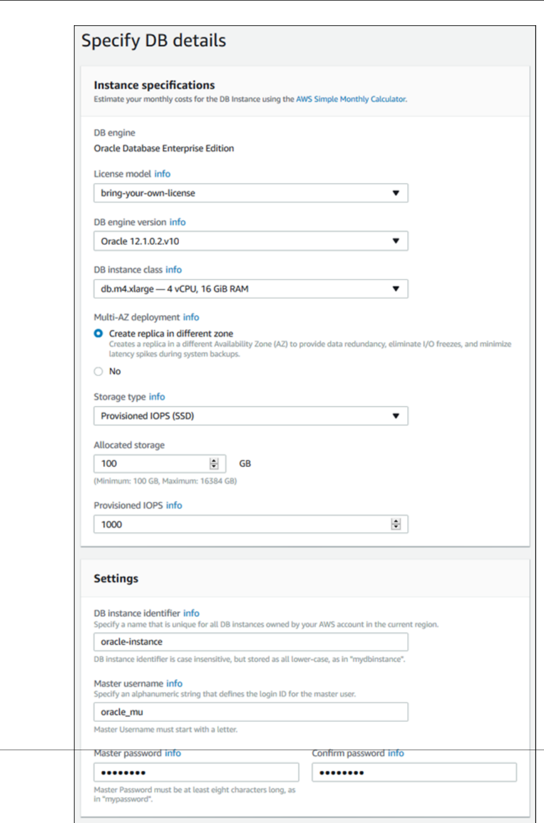
Task: Select the No Multi-AZ radio option
Action: click(99, 371)
